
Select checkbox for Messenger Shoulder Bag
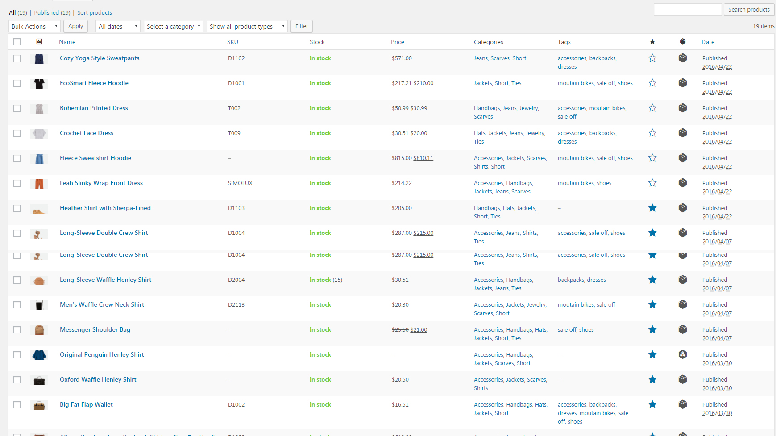[17, 330]
